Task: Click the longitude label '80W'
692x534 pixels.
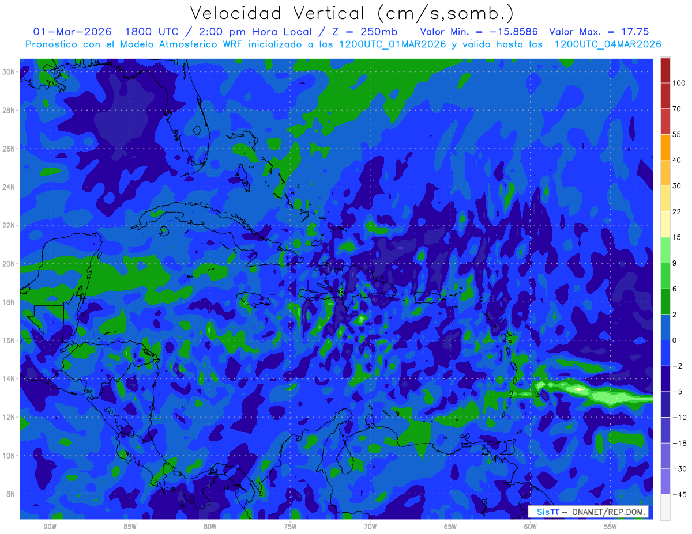Action: (210, 527)
